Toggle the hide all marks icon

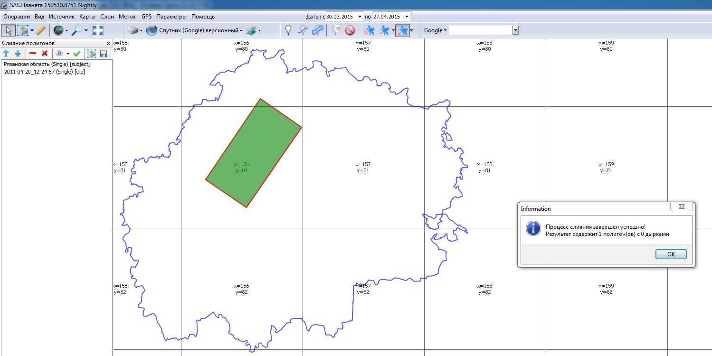click(x=350, y=30)
